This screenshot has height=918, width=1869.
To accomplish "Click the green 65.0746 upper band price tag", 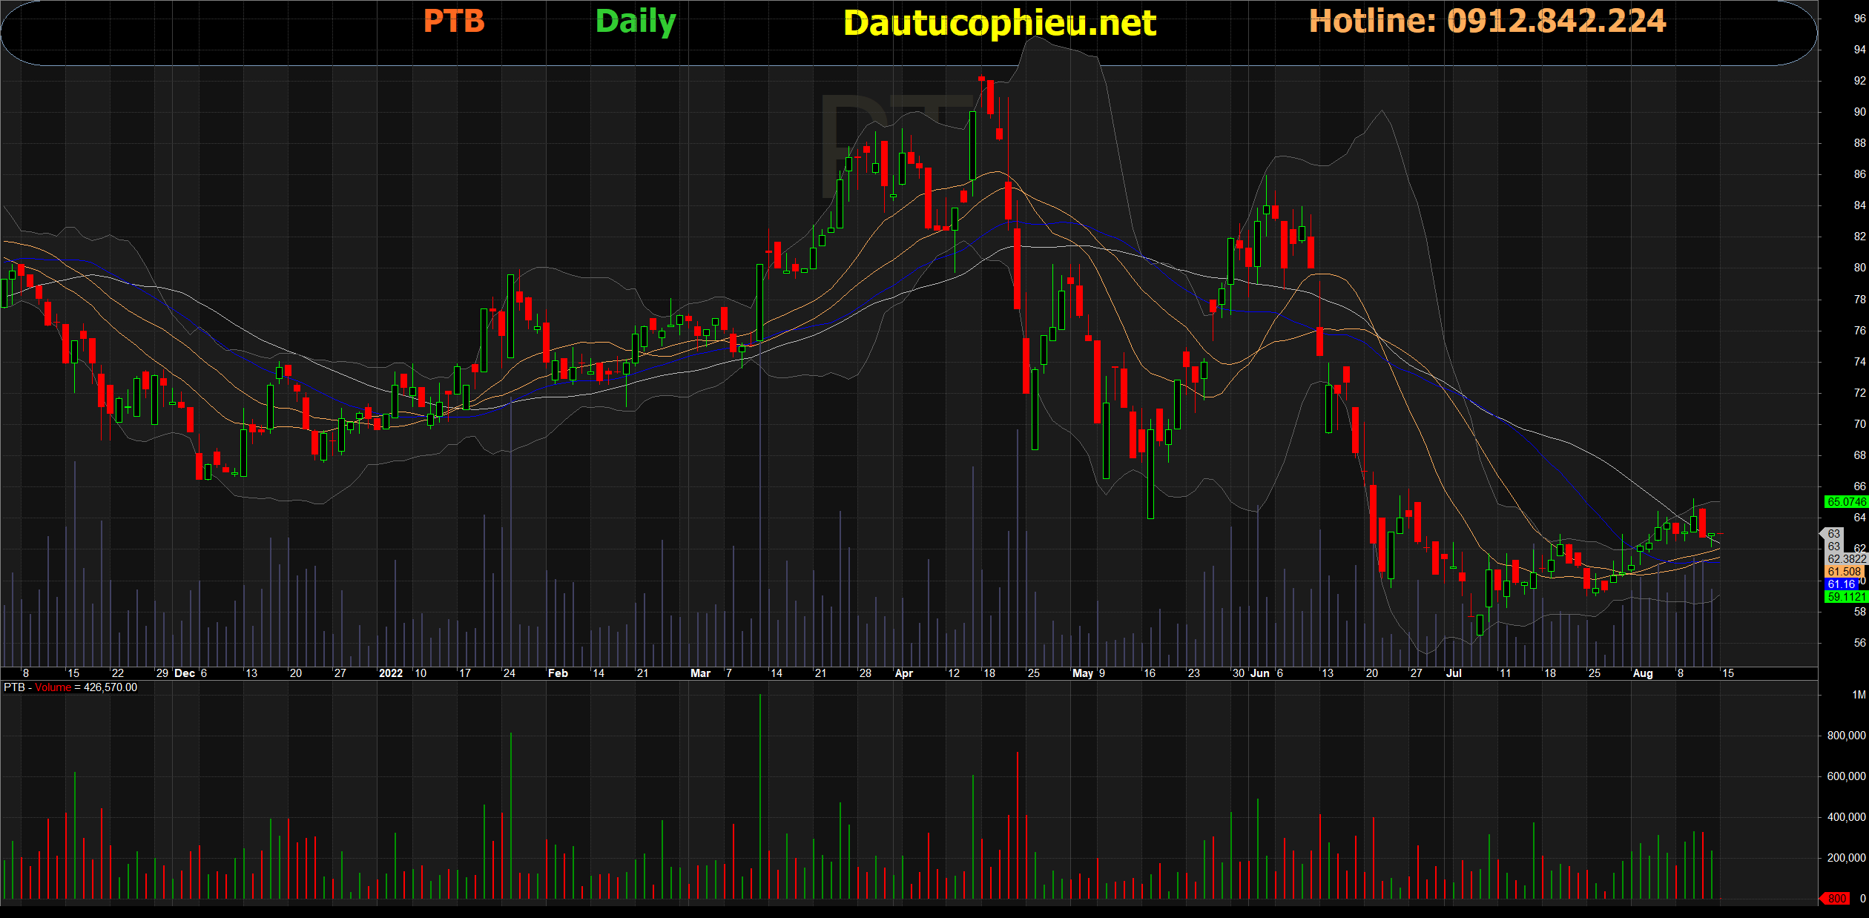I will pos(1846,502).
